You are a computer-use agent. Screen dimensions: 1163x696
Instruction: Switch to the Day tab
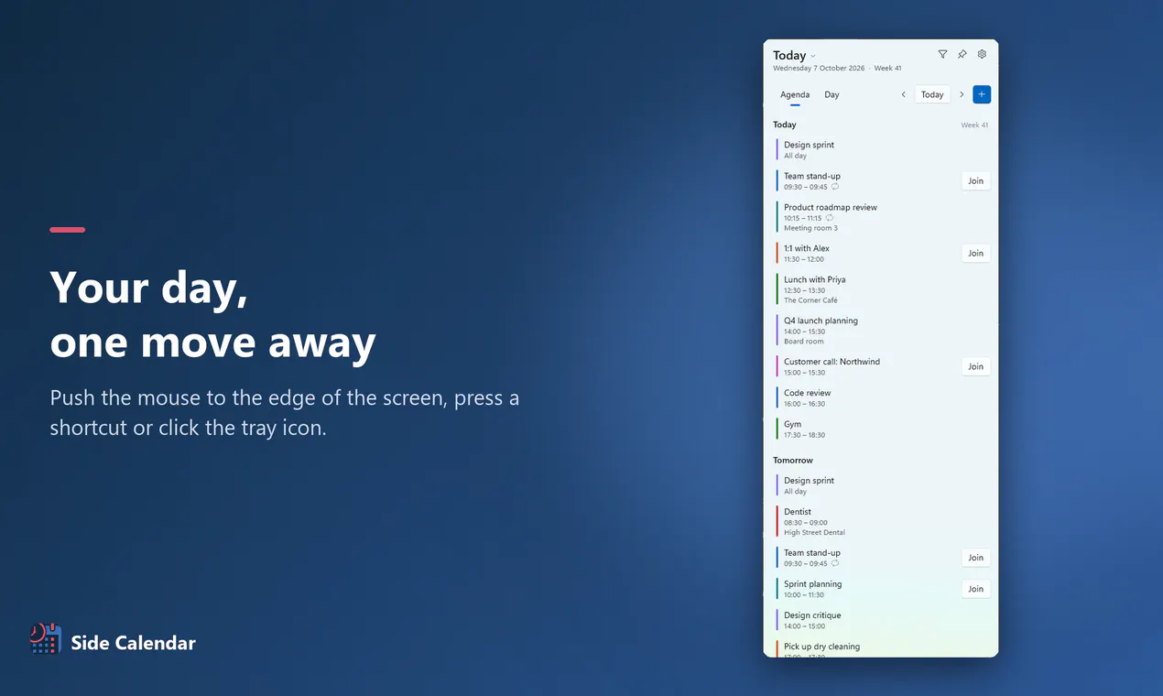coord(831,94)
